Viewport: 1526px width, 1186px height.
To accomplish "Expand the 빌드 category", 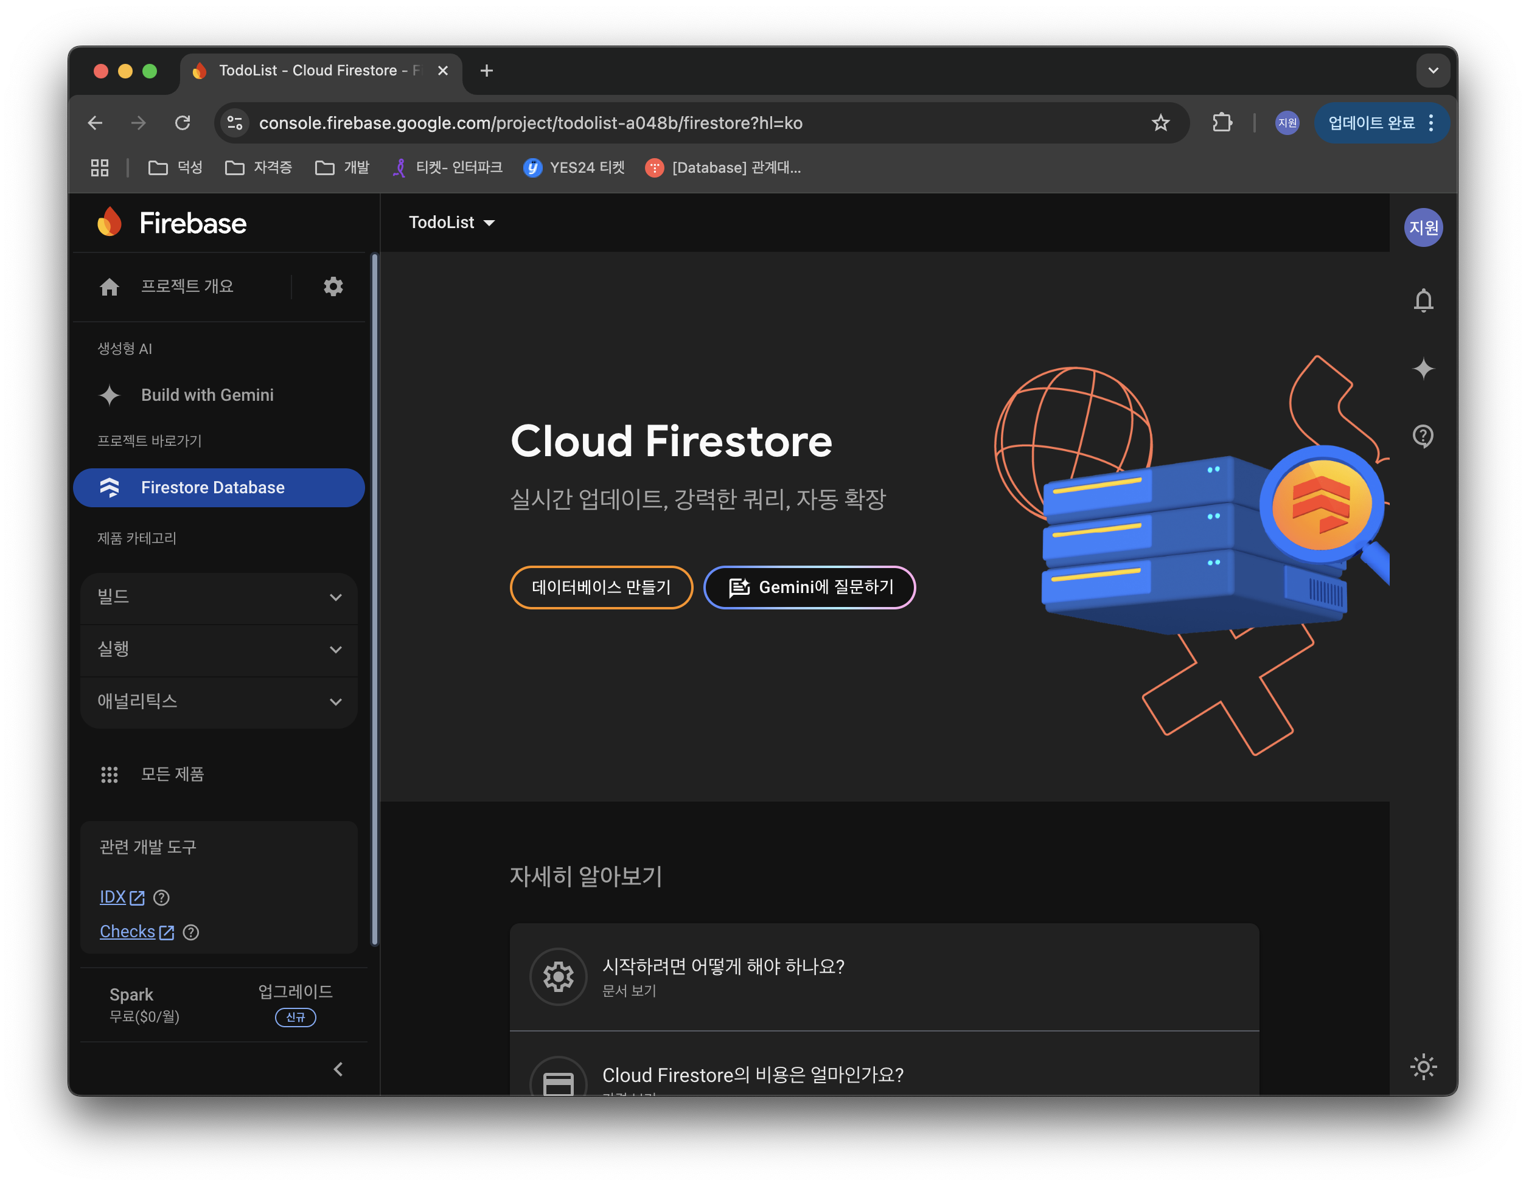I will [218, 597].
